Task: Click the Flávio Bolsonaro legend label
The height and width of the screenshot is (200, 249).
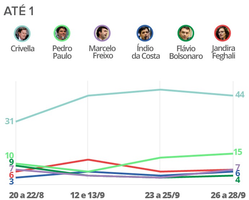Action: click(x=186, y=52)
